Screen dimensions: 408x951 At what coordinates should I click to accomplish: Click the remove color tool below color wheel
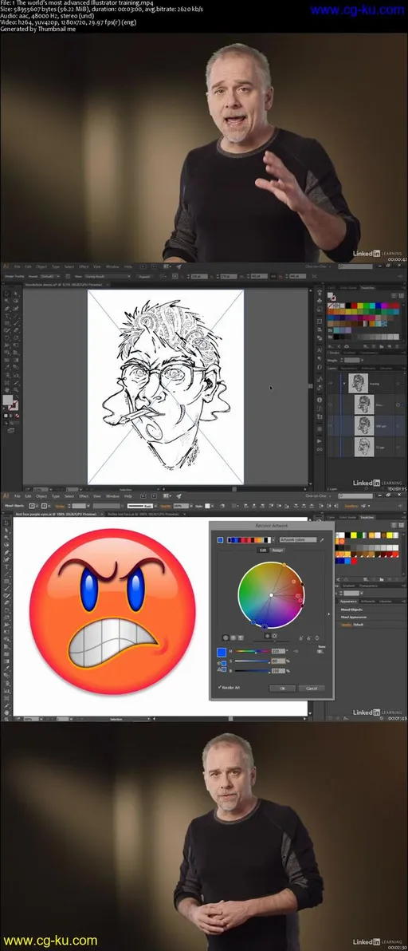tap(308, 638)
